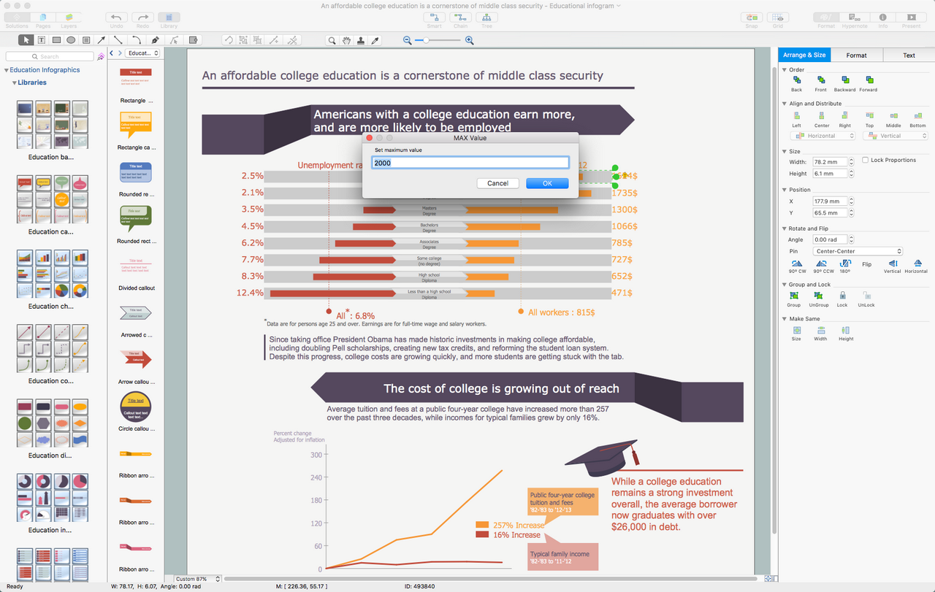
Task: Click the Rotate 180° button
Action: (x=844, y=263)
